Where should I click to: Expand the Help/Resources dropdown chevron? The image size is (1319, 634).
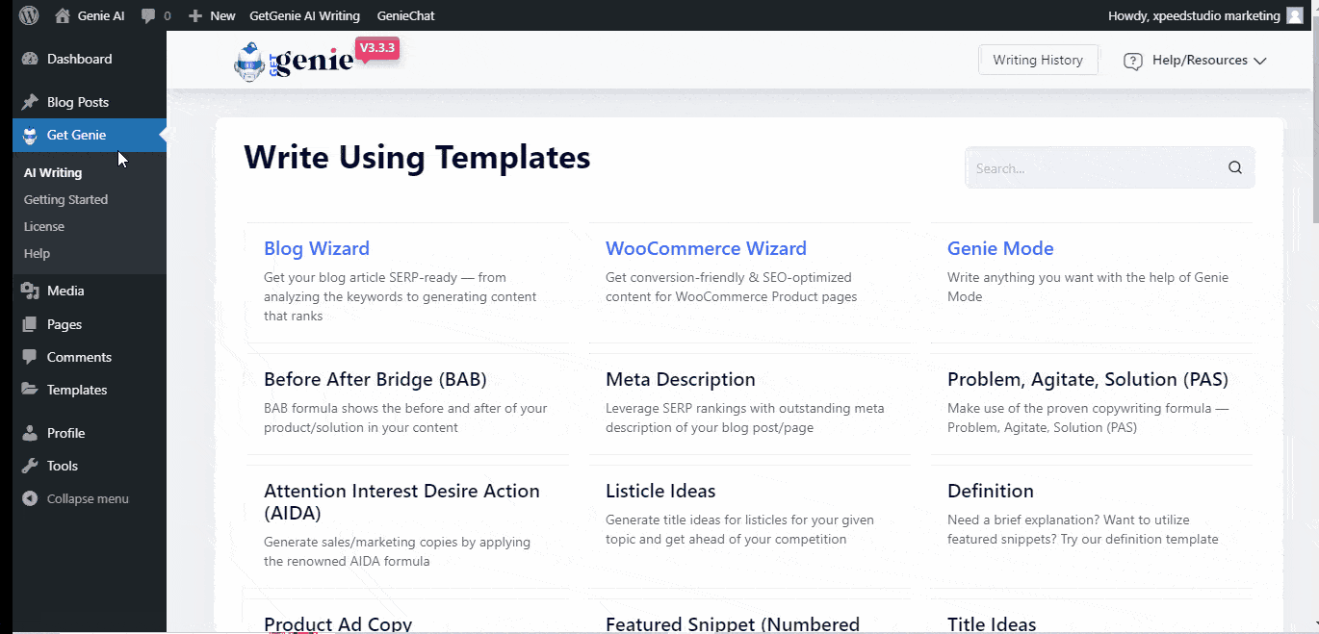point(1259,61)
